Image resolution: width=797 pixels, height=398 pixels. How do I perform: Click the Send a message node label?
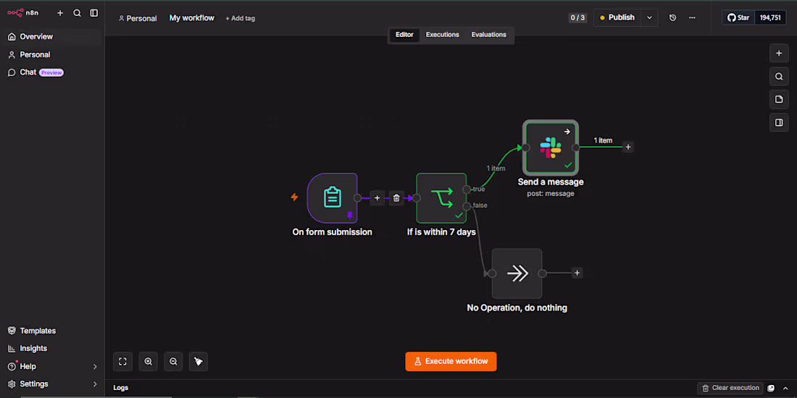point(551,182)
